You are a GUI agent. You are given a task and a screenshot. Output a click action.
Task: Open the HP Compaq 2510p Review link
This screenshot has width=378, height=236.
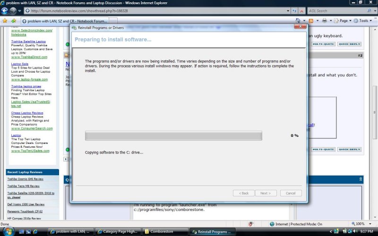tap(24, 219)
